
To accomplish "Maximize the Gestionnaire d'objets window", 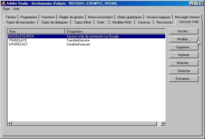I will (196, 3).
